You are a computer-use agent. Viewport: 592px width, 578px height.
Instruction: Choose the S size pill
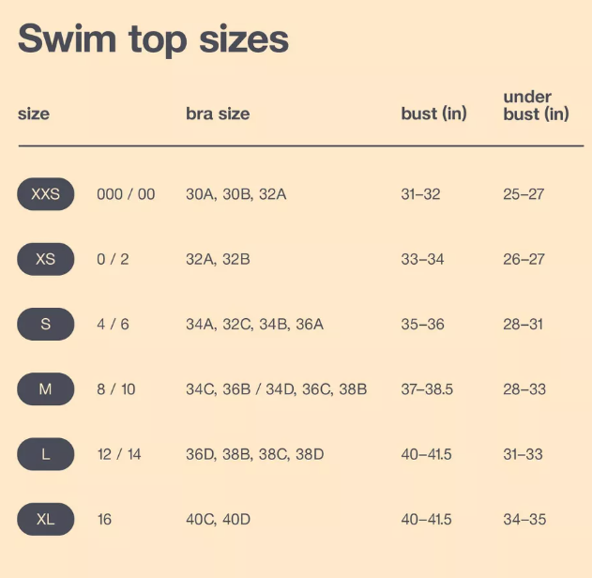click(x=45, y=325)
